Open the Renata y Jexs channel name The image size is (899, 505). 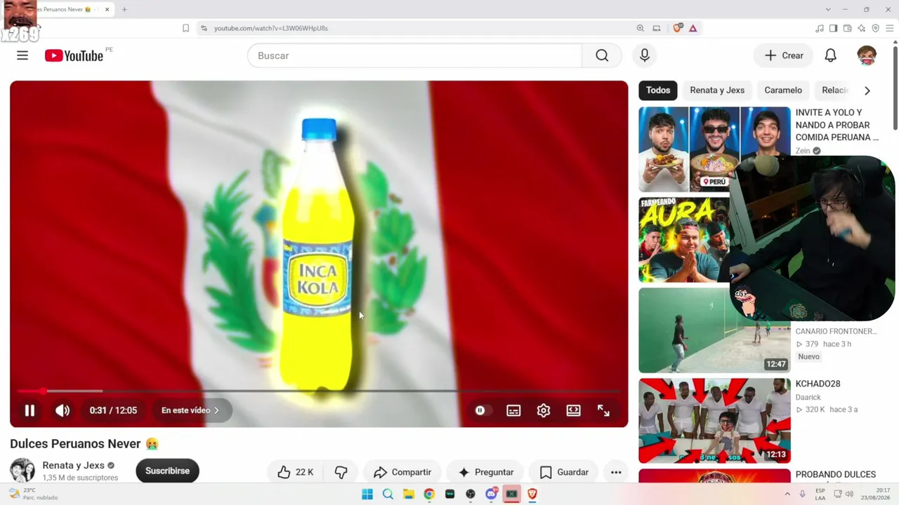click(x=73, y=465)
